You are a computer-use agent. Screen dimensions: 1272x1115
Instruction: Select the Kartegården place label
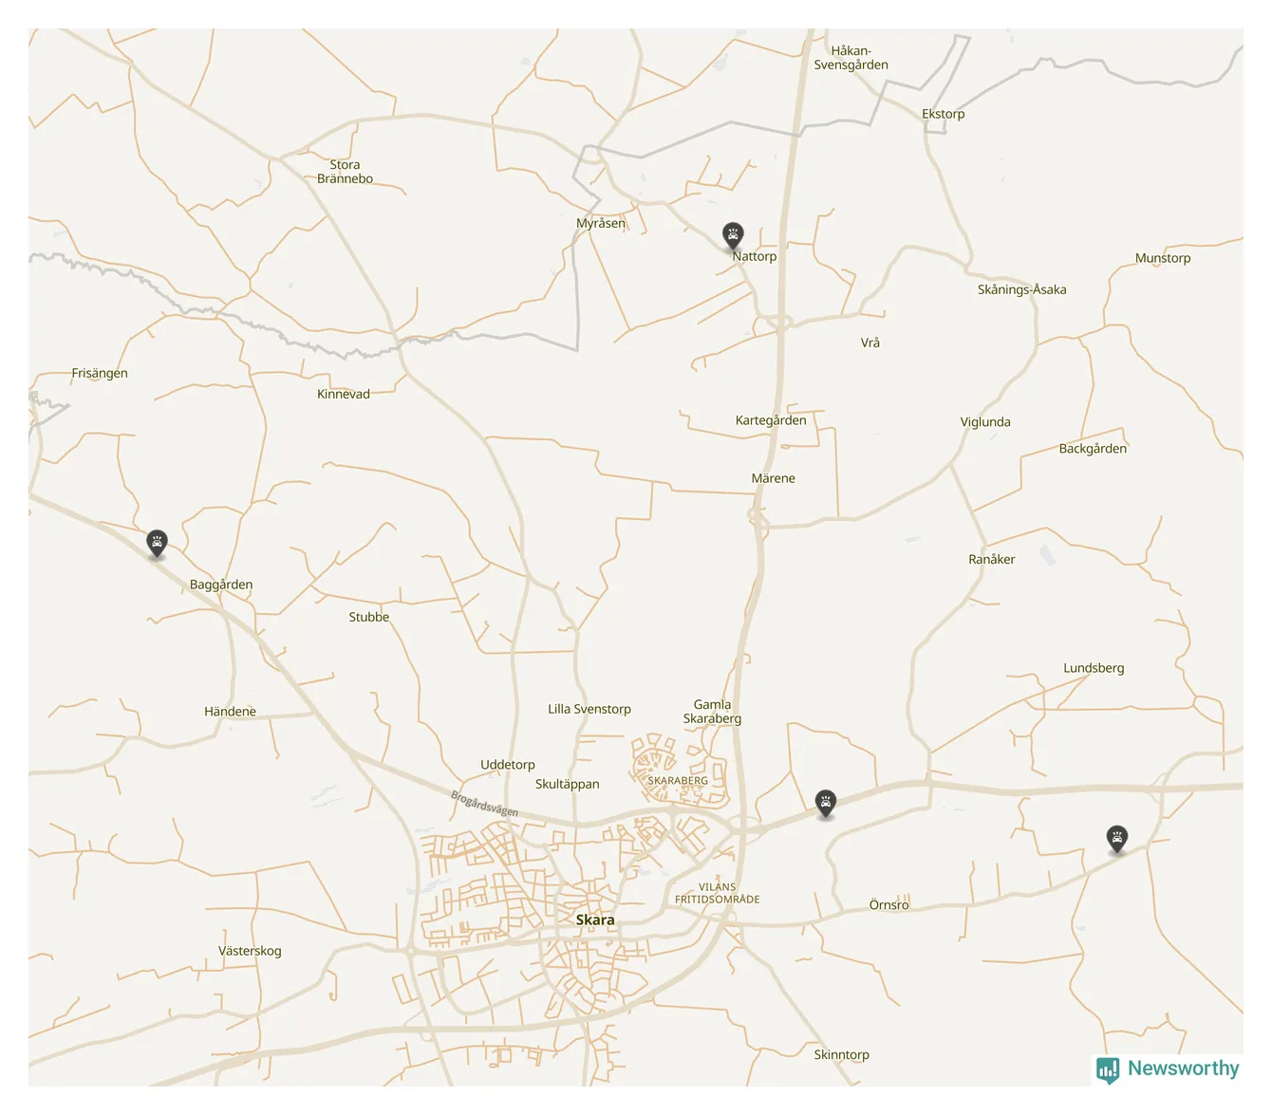click(x=771, y=420)
